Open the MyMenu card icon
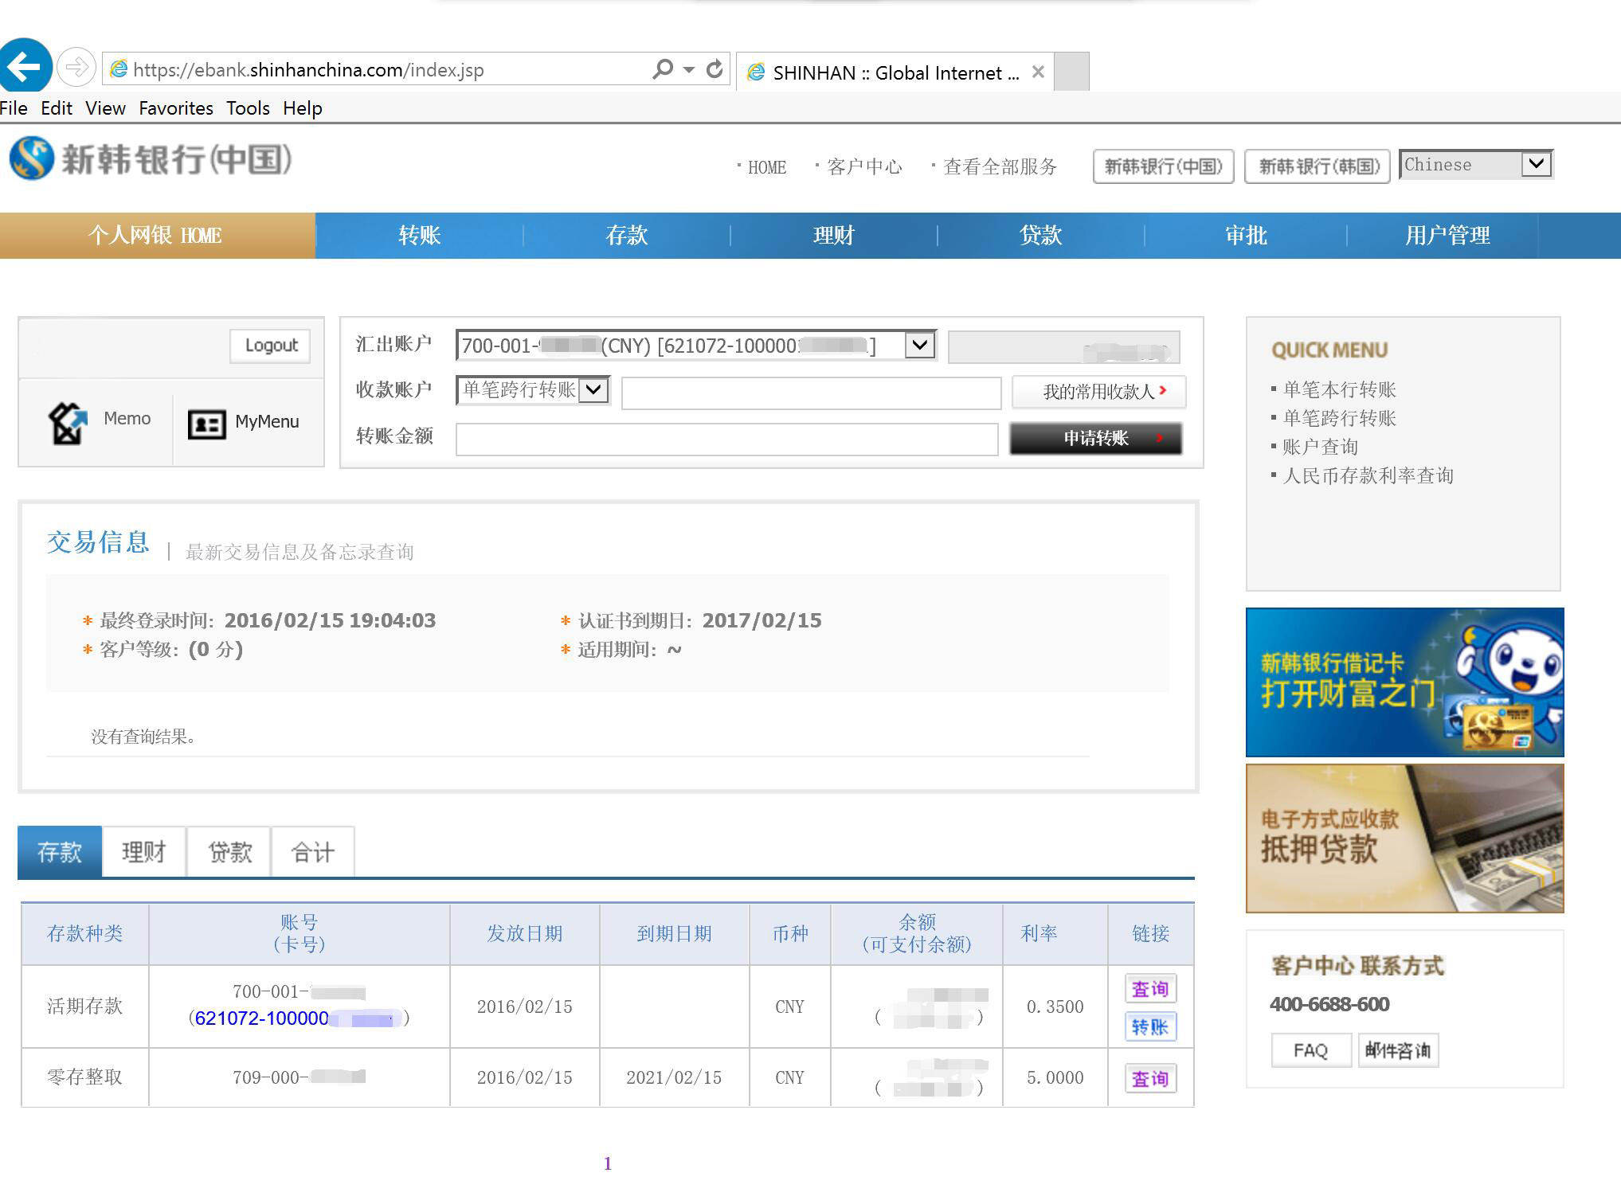Viewport: 1621px width, 1200px height. coord(206,424)
